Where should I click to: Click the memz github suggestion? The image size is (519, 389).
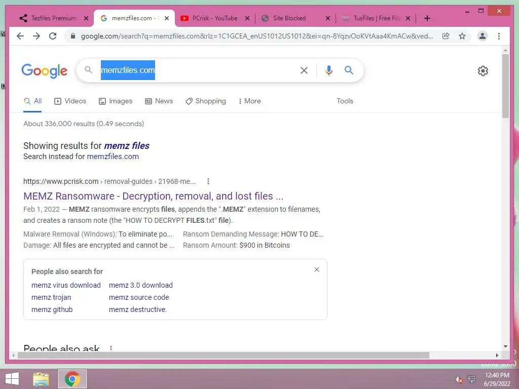(52, 309)
